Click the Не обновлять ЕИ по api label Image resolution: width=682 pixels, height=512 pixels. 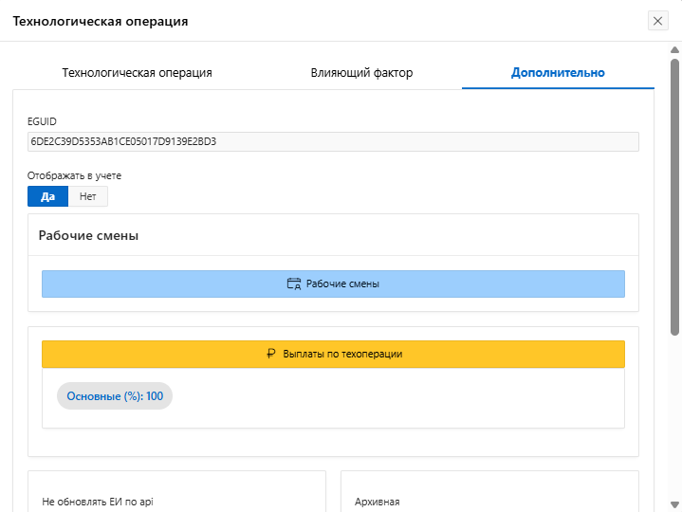point(98,501)
